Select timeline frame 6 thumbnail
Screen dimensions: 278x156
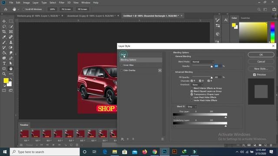click(46, 133)
